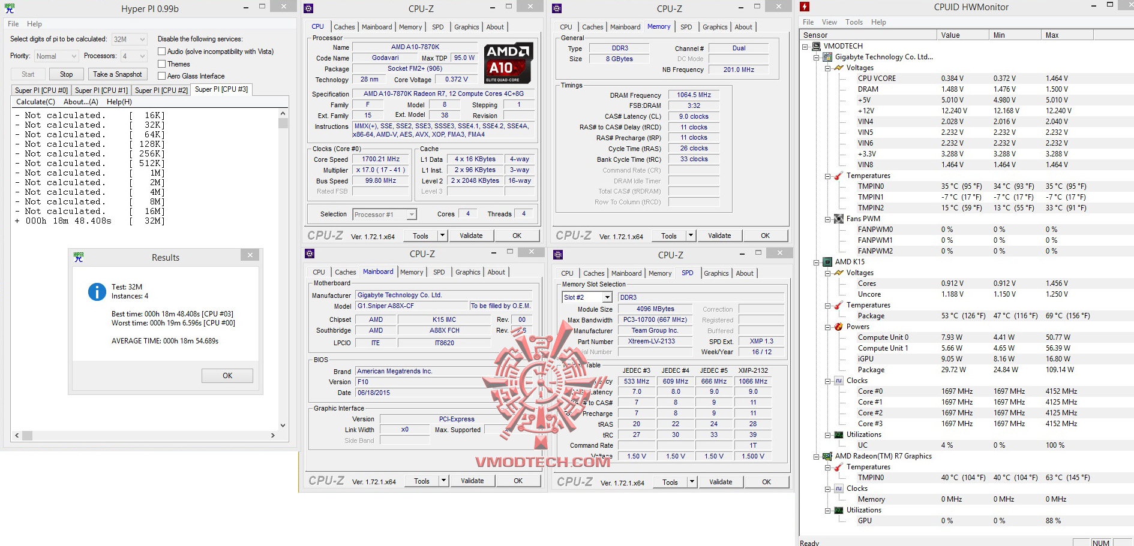This screenshot has width=1134, height=546.
Task: Click the Fans PWM fan icon
Action: [839, 219]
